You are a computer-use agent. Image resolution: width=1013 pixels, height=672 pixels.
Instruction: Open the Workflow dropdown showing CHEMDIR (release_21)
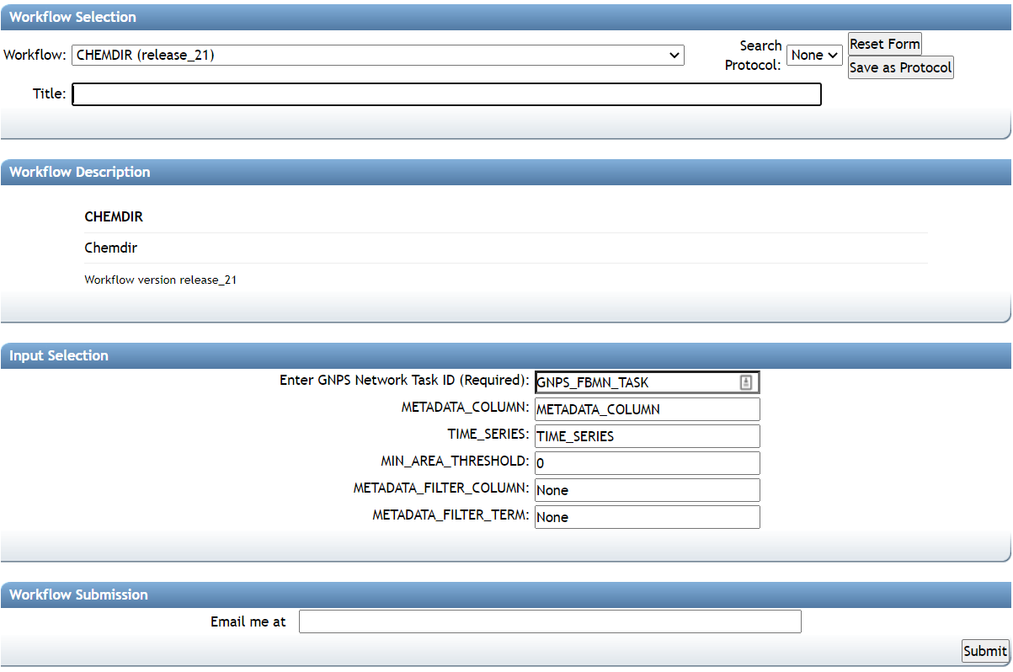coord(378,55)
